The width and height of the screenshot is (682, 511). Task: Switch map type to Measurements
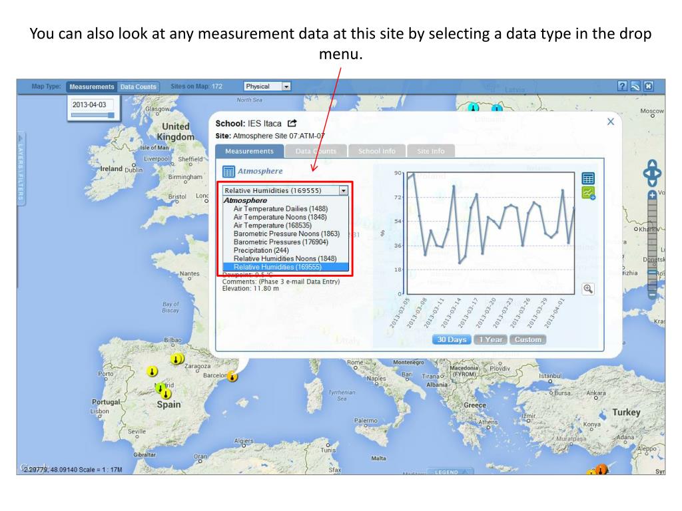click(x=91, y=86)
